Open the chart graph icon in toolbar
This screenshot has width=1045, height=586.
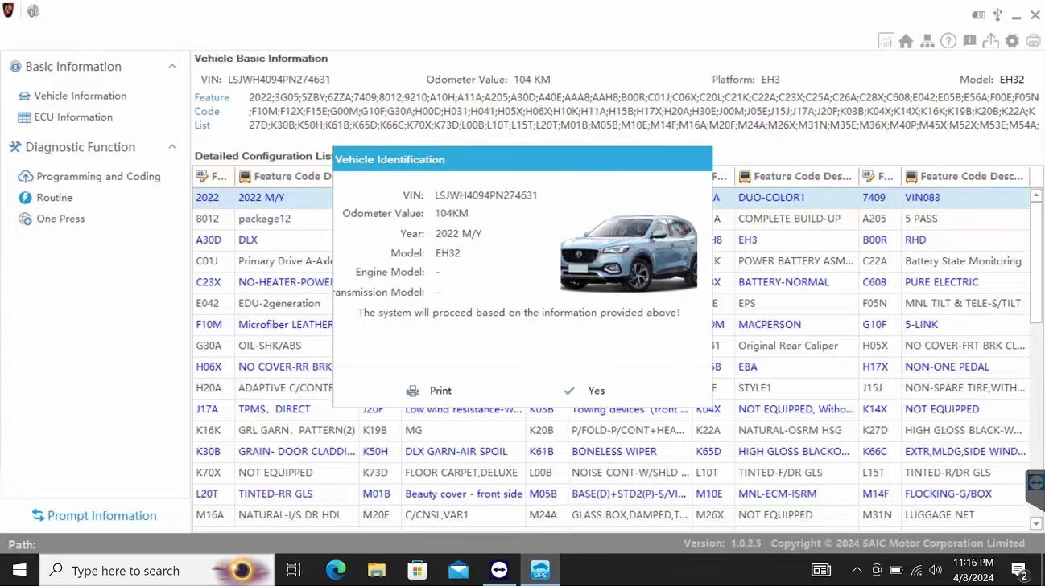[x=886, y=41]
